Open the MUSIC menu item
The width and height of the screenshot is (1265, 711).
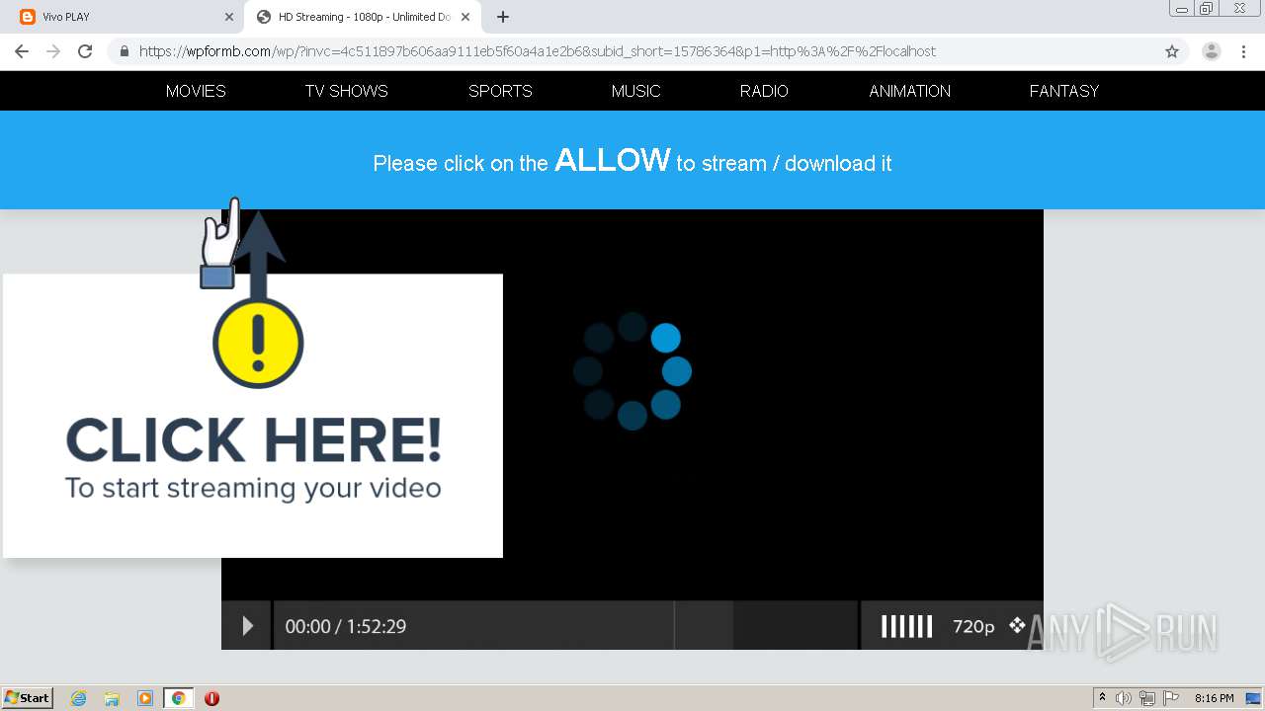635,91
